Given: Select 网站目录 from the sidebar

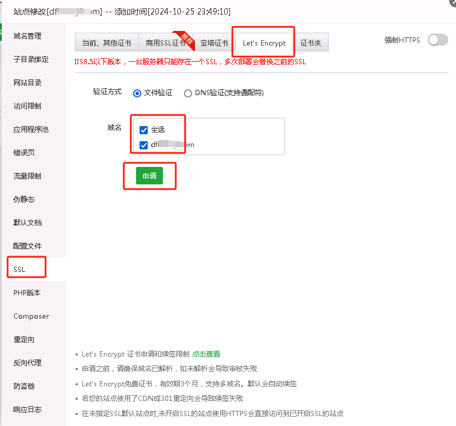Looking at the screenshot, I should tap(27, 83).
